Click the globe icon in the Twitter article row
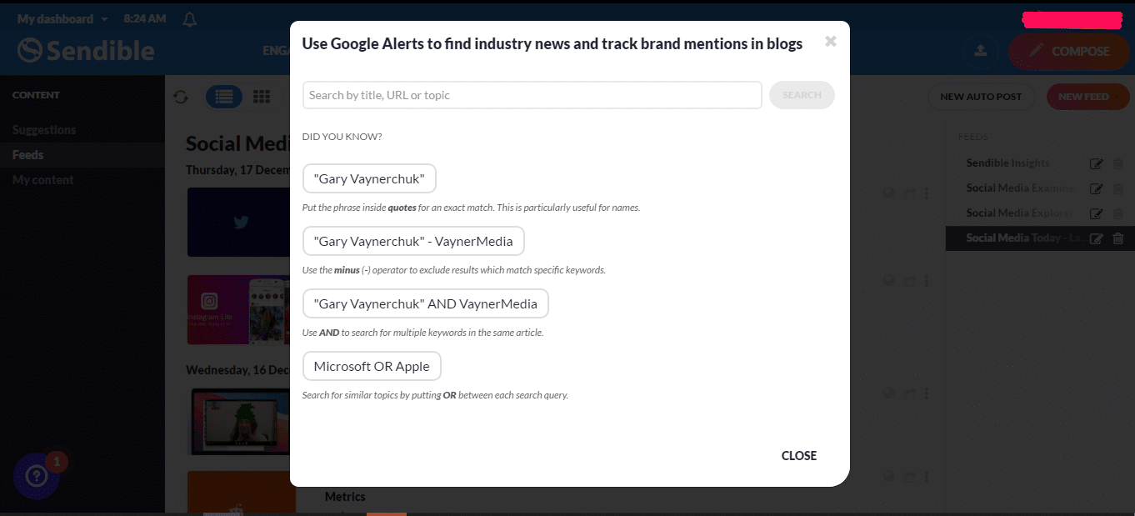The image size is (1135, 516). (889, 193)
